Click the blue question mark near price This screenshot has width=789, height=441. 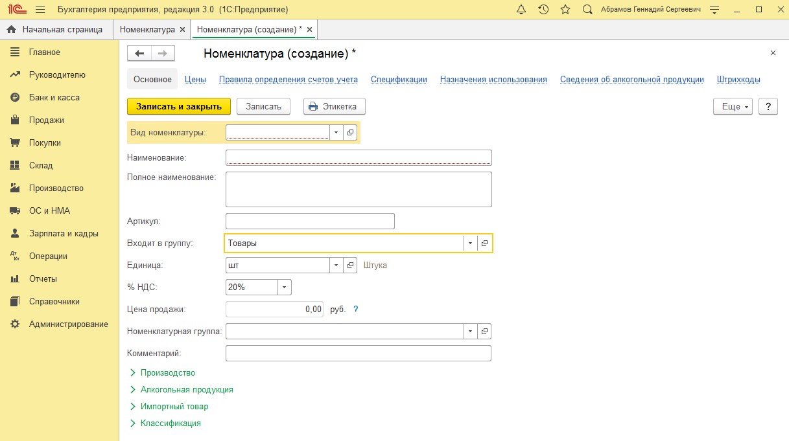pos(355,310)
